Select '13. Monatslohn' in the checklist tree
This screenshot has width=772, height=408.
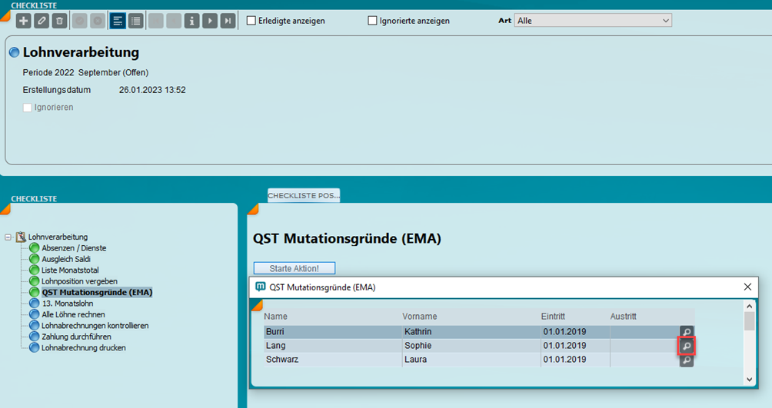point(68,304)
